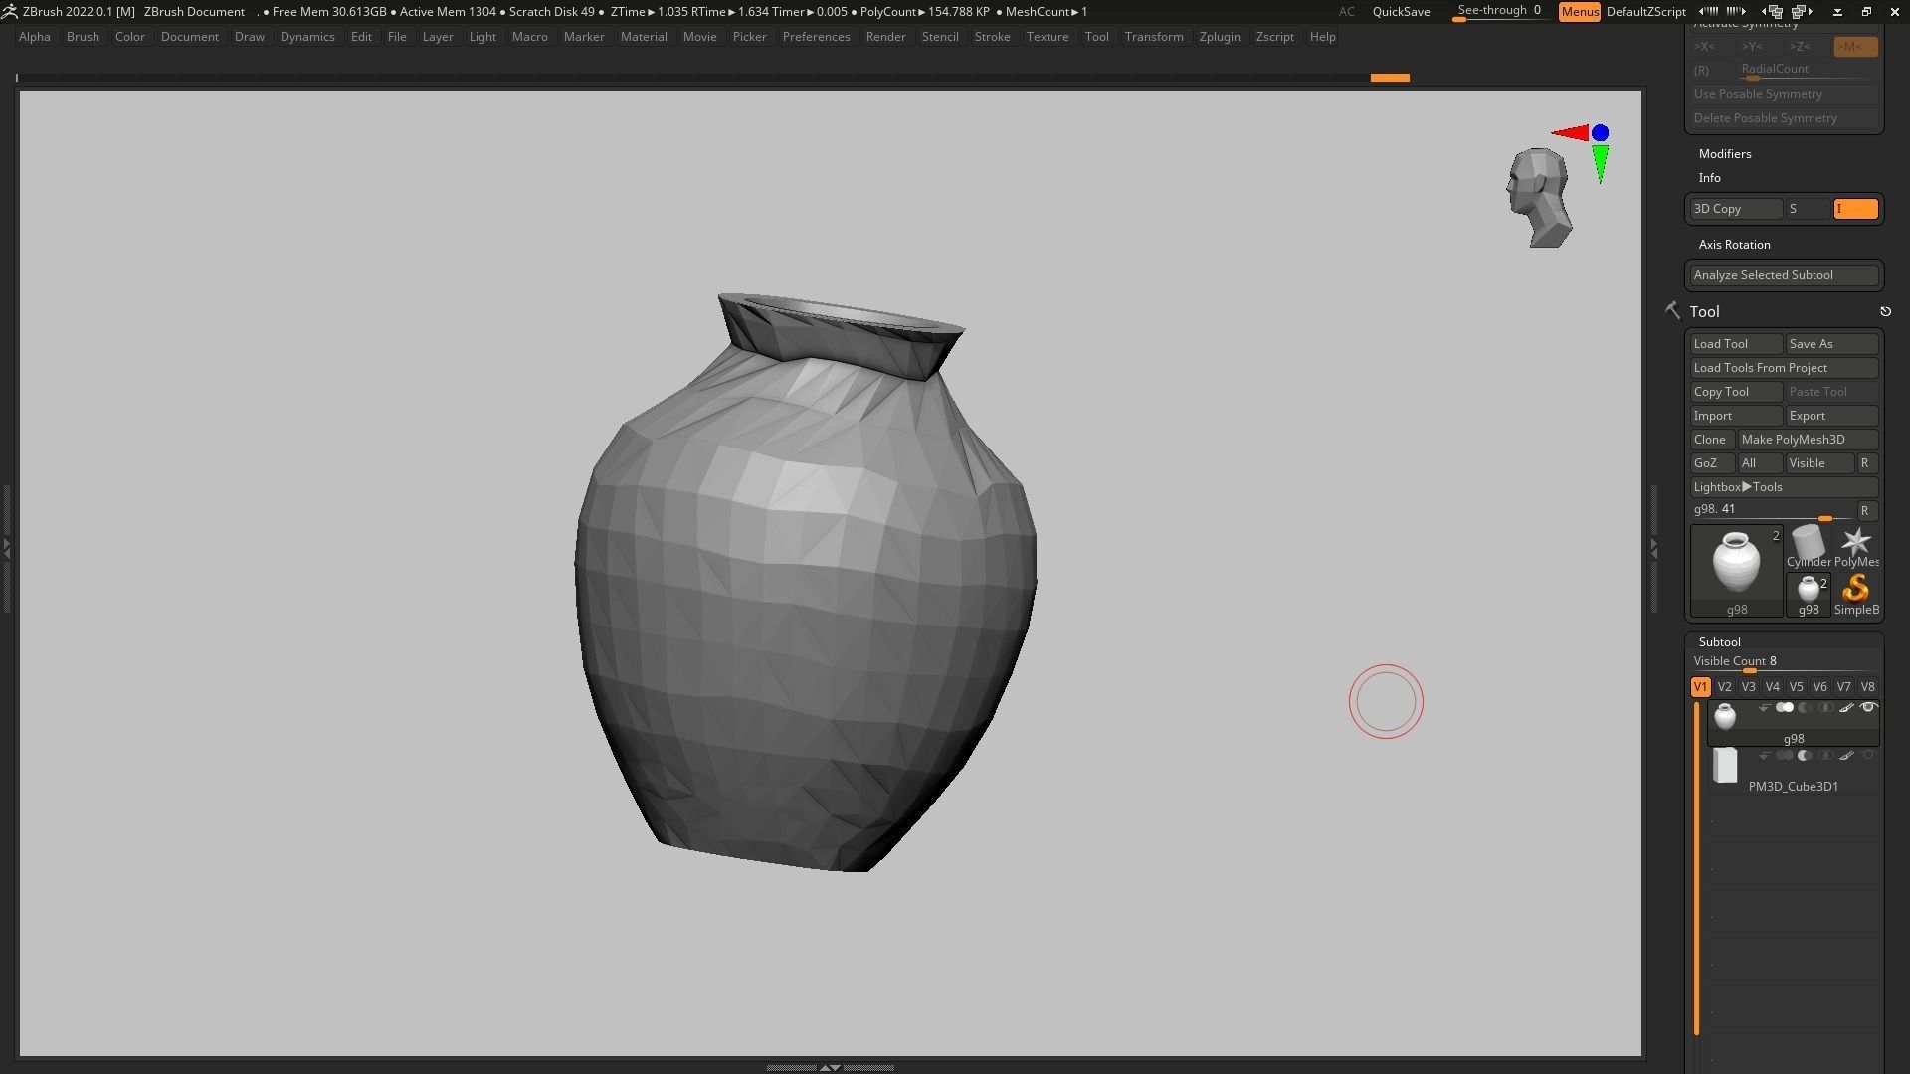Toggle the Menus button
The image size is (1910, 1074).
pyautogui.click(x=1579, y=12)
